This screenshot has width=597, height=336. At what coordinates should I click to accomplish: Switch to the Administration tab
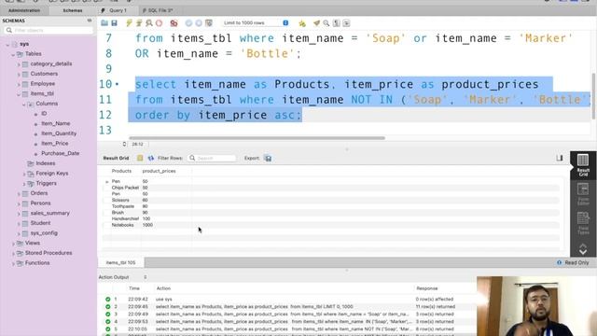click(24, 10)
